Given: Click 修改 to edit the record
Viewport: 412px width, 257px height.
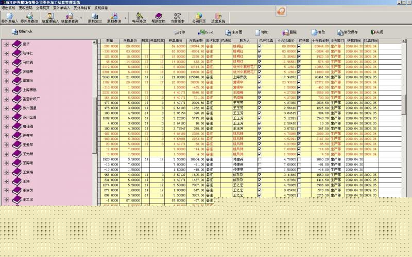Looking at the screenshot, I should (x=318, y=32).
